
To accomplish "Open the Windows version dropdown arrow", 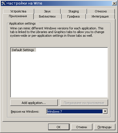I will [x=105, y=112].
